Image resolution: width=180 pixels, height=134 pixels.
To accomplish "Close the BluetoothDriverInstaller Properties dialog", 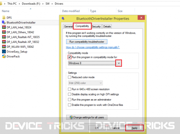I will click(141, 18).
